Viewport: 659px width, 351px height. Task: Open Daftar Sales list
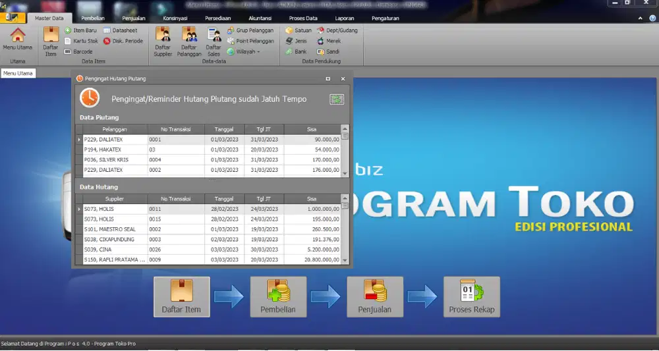214,41
